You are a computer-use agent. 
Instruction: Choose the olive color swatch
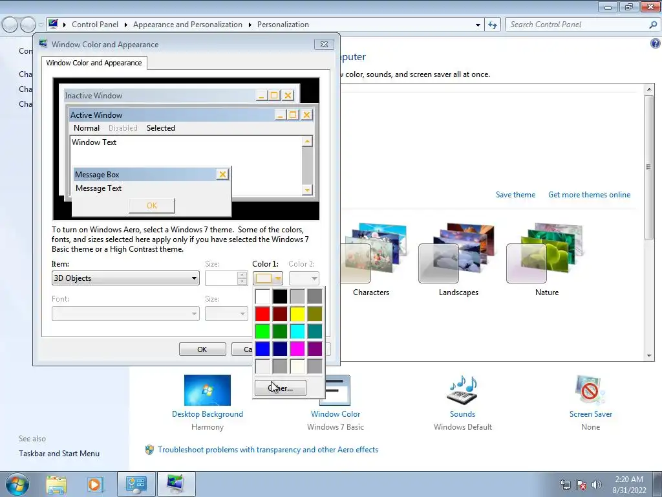tap(315, 314)
